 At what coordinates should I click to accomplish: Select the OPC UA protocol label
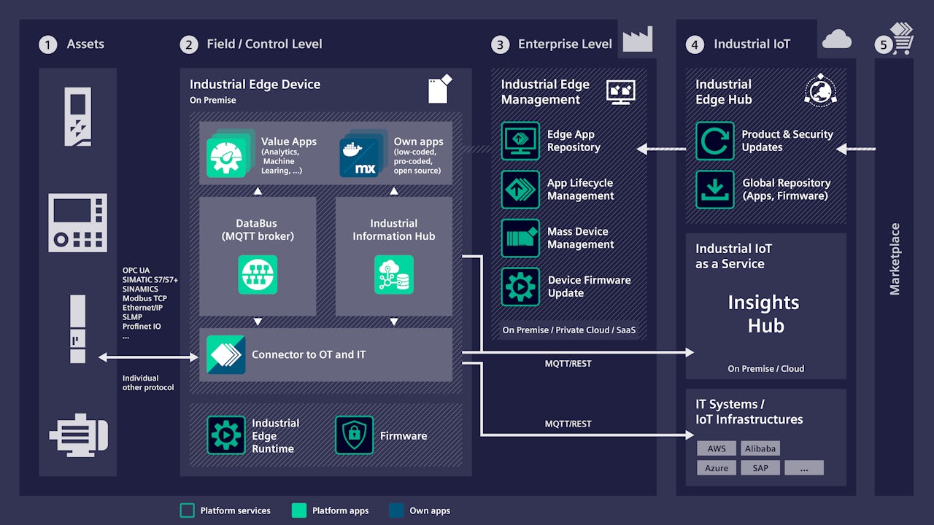[x=136, y=270]
